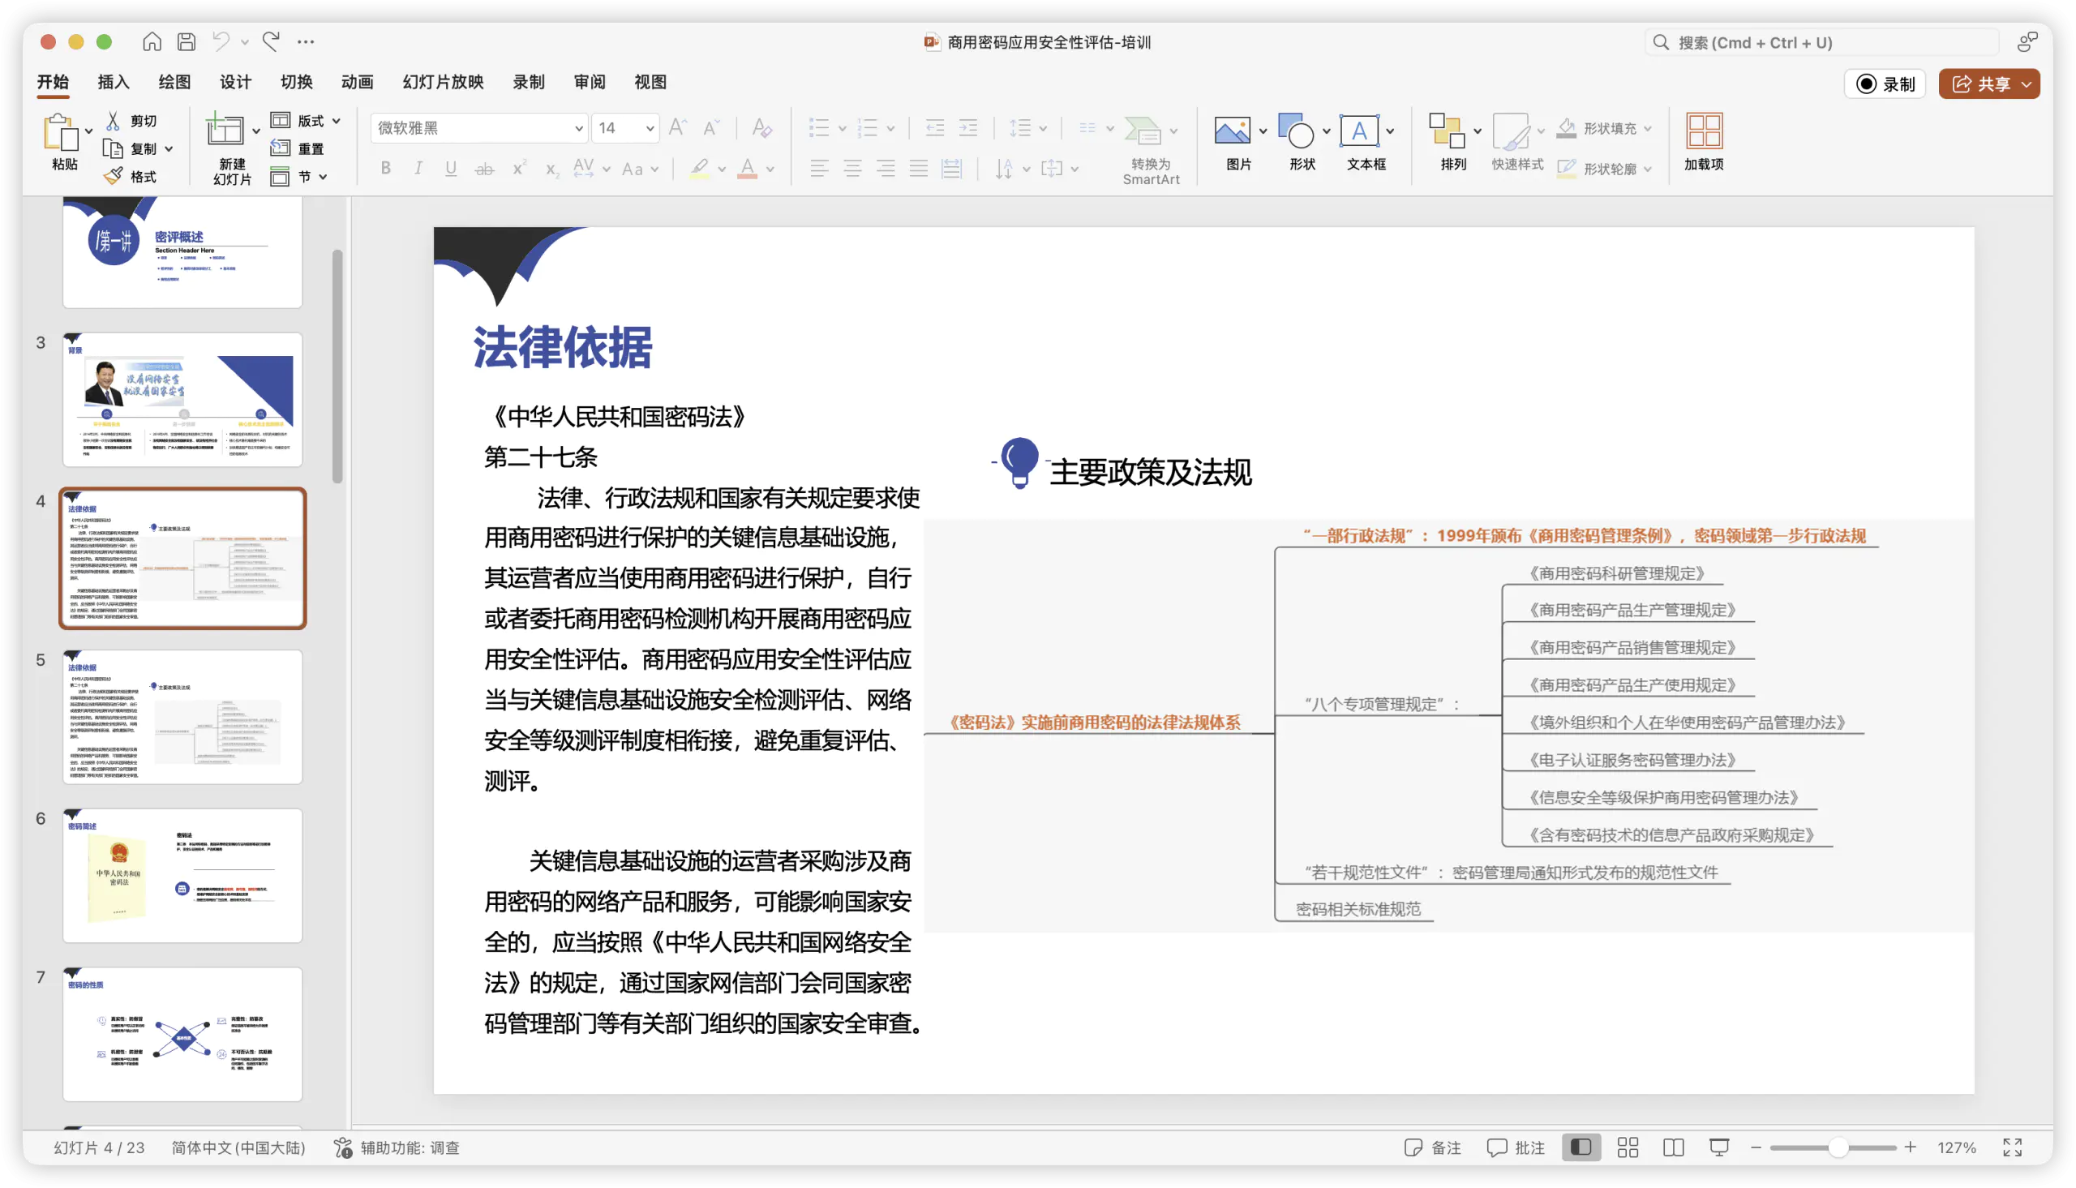Expand the 形状填充 shape fill dropdown

(1648, 128)
